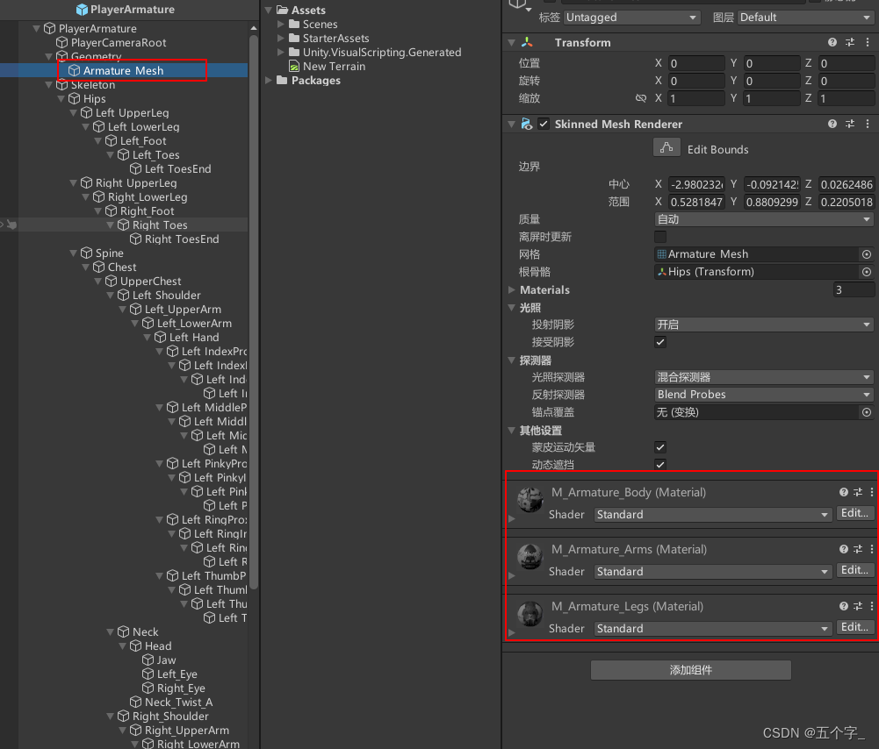The height and width of the screenshot is (749, 879).
Task: Collapse the 光照 section
Action: coord(511,307)
